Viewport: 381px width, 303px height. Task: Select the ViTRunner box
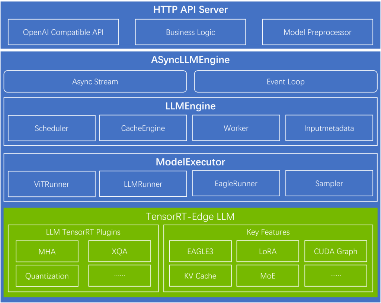coord(52,184)
